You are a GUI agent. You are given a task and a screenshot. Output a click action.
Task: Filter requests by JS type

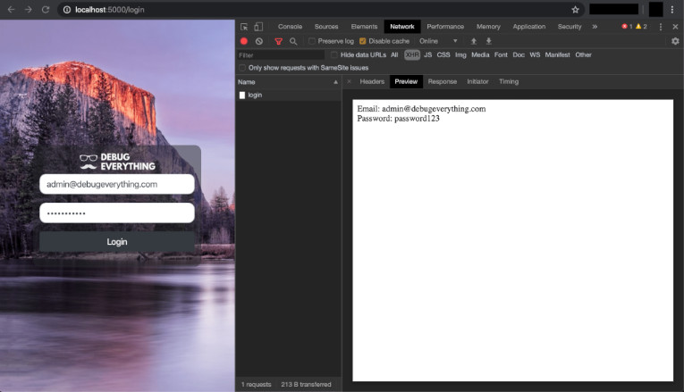pos(428,54)
